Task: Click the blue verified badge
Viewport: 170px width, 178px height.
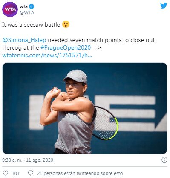Action: click(32, 6)
